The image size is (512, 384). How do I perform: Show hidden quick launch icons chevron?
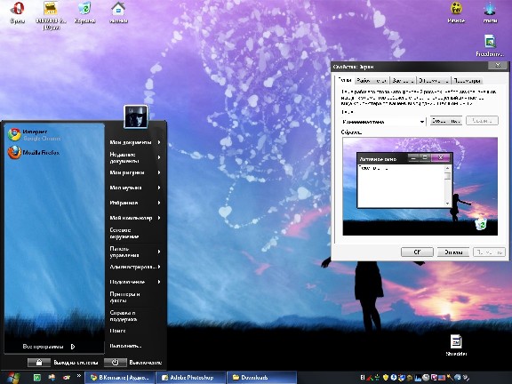point(79,376)
